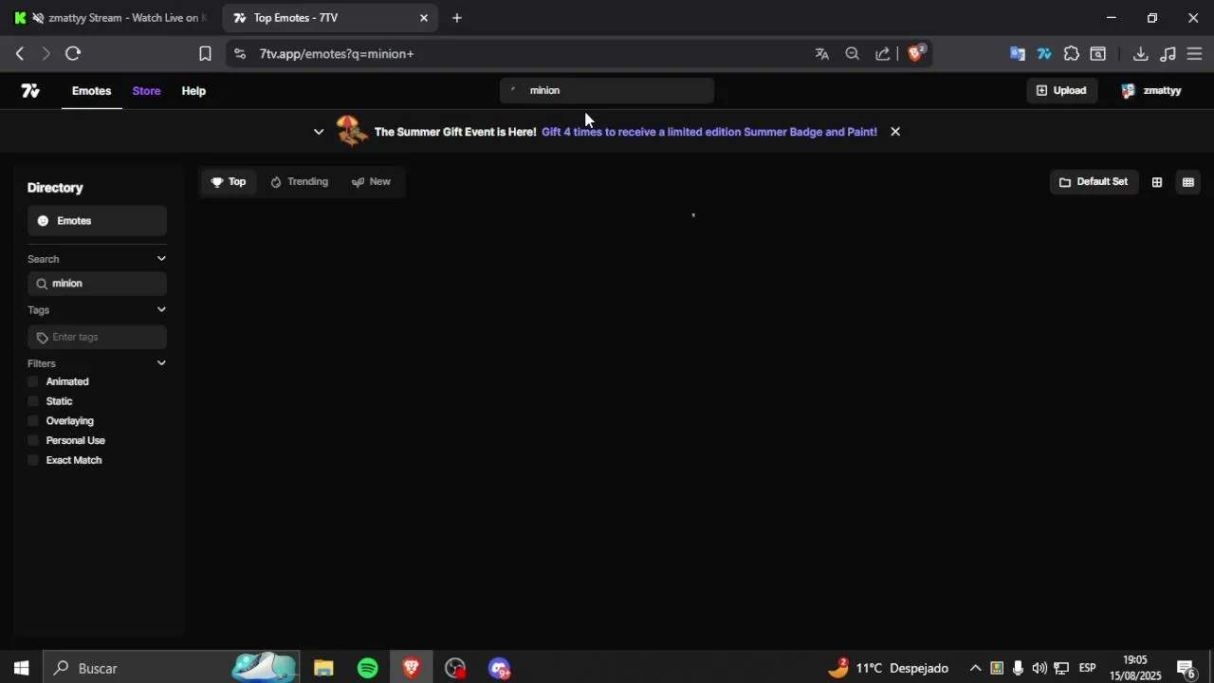Screen dimensions: 1214x683
Task: Switch to the Emotes nav tab
Action: pos(91,91)
